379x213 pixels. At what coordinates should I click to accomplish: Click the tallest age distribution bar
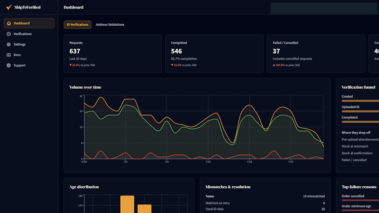point(127,204)
